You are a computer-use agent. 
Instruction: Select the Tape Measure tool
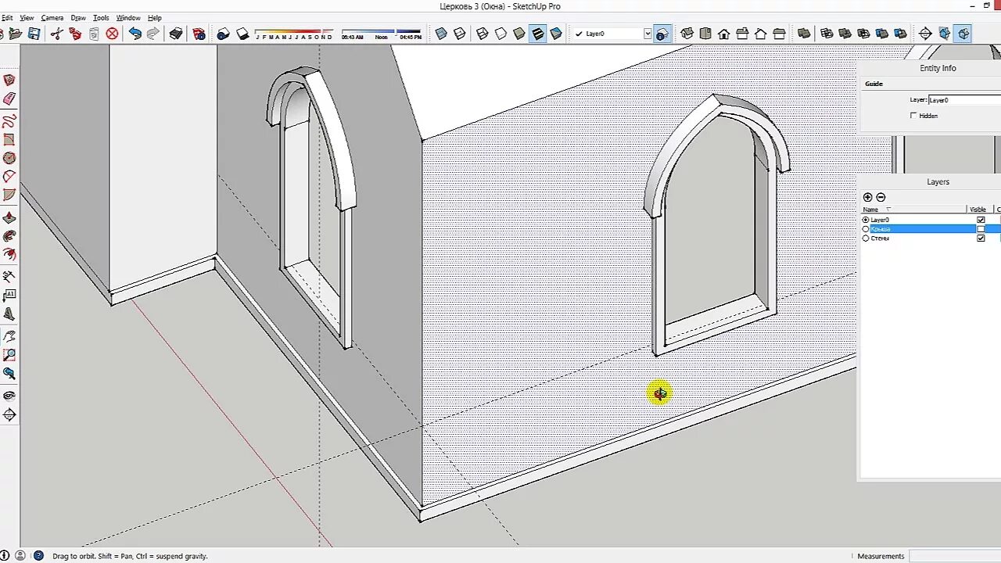tap(9, 277)
